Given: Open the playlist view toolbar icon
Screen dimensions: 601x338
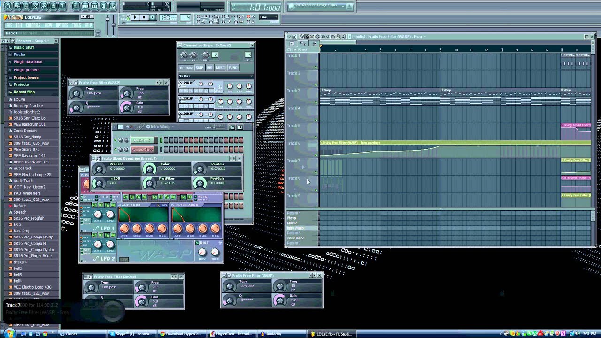Looking at the screenshot, I should pos(77,6).
